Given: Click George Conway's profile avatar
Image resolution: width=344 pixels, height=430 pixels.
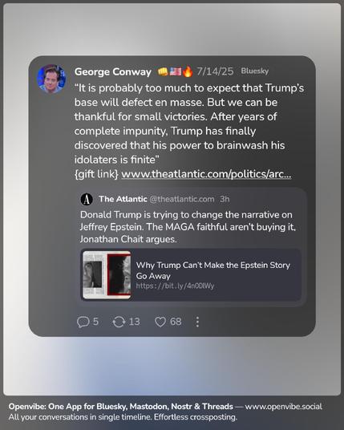Looking at the screenshot, I should (x=51, y=79).
